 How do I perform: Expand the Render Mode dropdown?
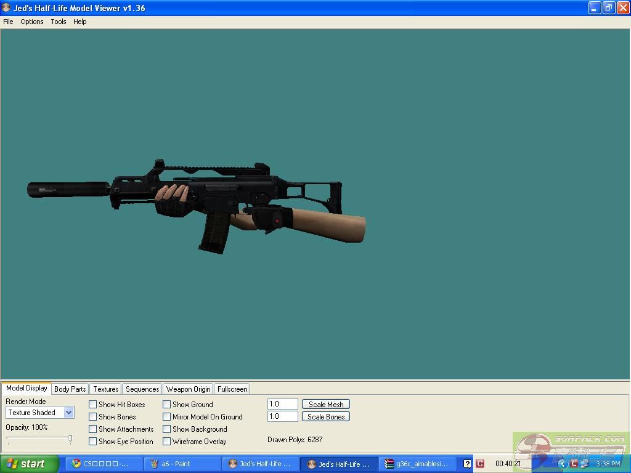point(68,413)
